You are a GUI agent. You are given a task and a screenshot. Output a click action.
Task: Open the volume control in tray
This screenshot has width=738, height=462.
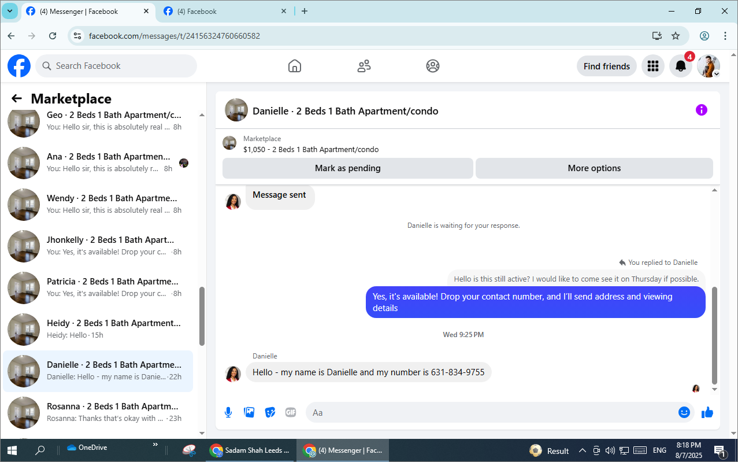point(610,450)
